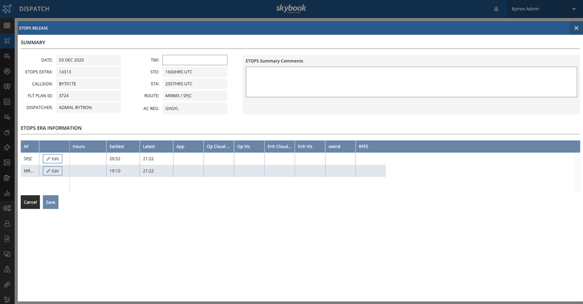The width and height of the screenshot is (583, 304).
Task: Open the stacked drawers icon in sidebar
Action: click(x=7, y=102)
